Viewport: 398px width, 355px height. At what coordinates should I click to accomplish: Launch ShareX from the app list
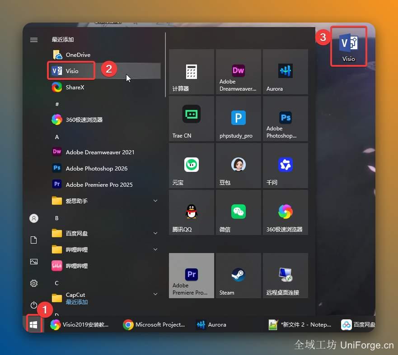[x=104, y=87]
